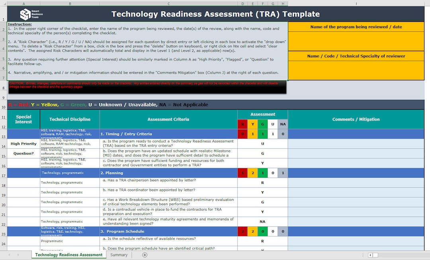Image resolution: width=430 pixels, height=260 pixels.
Task: Select the Technology Readiness Assessment sheet tab
Action: coord(68,255)
